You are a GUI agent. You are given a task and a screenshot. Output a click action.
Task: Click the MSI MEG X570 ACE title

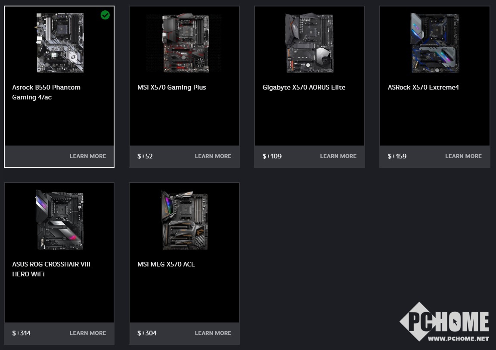[166, 264]
